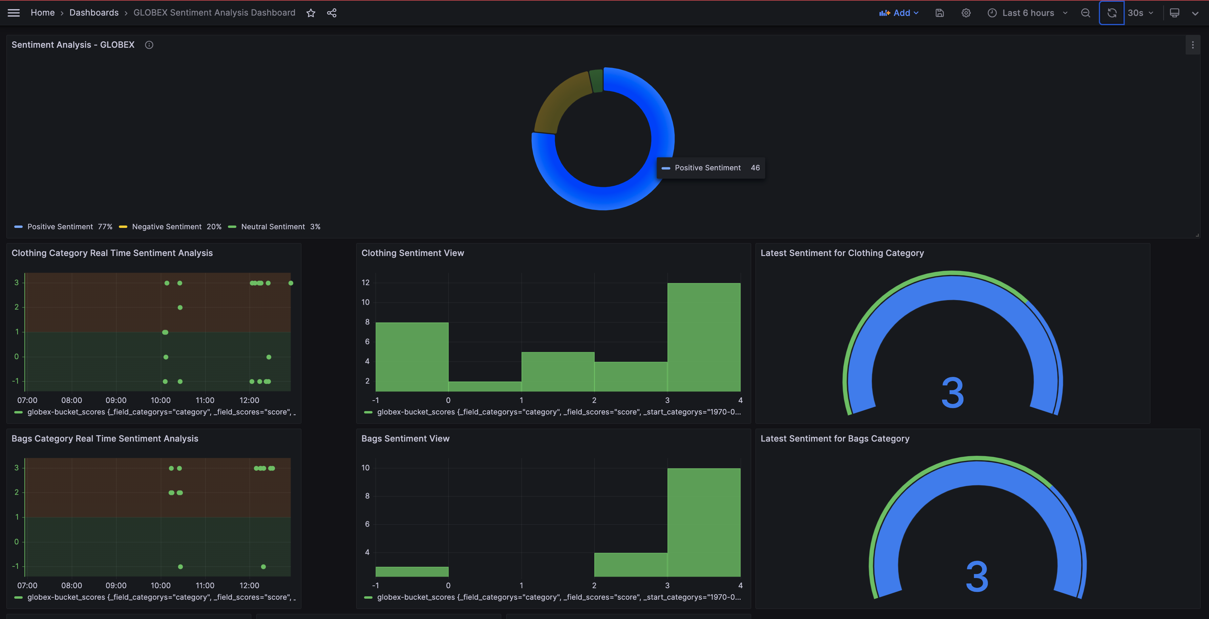Click the Clothing histogram bar between -1 and 0
This screenshot has width=1209, height=619.
pos(411,357)
